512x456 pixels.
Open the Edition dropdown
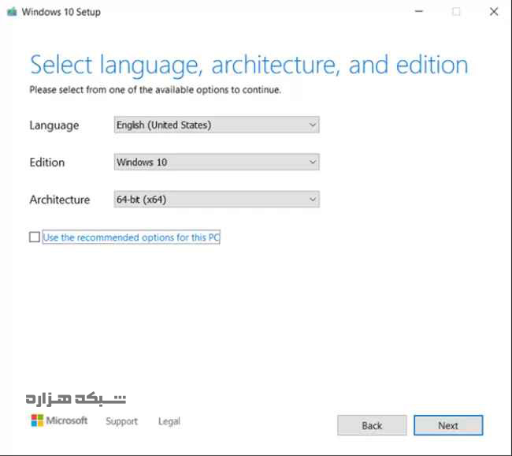[217, 163]
